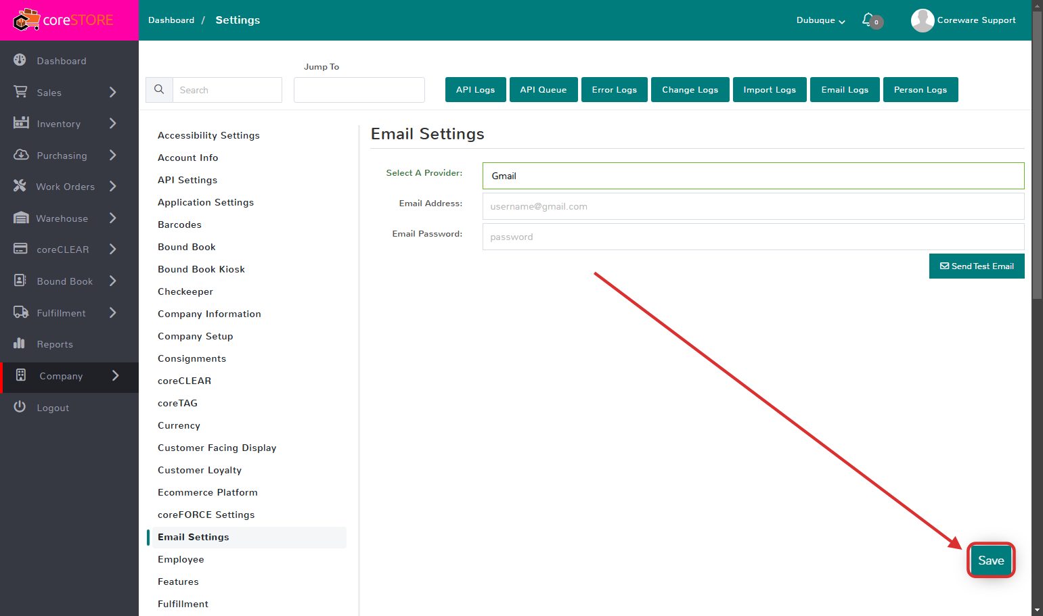The height and width of the screenshot is (616, 1043).
Task: Focus the Email Address field
Action: point(753,206)
